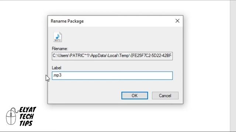This screenshot has width=236, height=132.
Task: Close the Rename Package dialog with X
Action: point(177,21)
